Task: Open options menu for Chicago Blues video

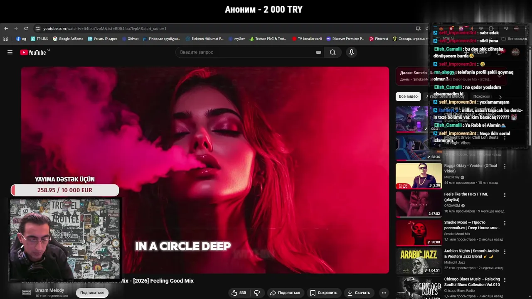Action: click(505, 280)
